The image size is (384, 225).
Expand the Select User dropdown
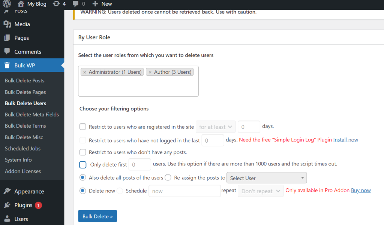point(266,177)
